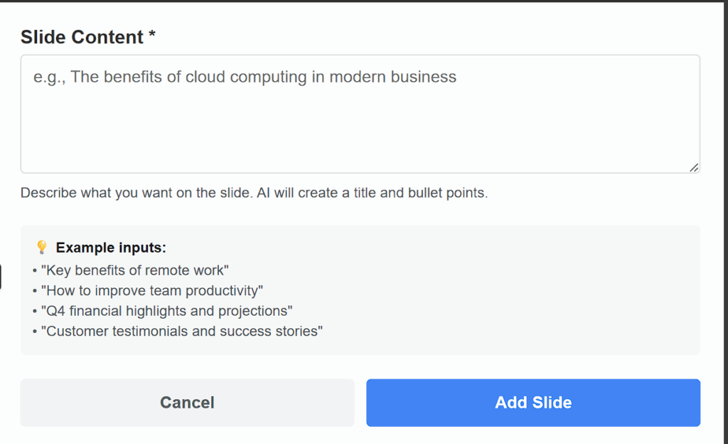Click the bullet before the Customer testimonials example
Image resolution: width=728 pixels, height=444 pixels.
(x=35, y=331)
